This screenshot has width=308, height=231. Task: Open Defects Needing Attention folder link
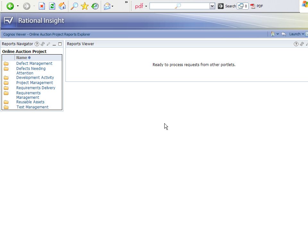point(31,71)
